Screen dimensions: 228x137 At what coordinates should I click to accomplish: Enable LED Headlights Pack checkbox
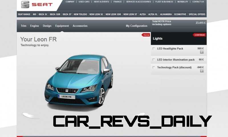154,49
